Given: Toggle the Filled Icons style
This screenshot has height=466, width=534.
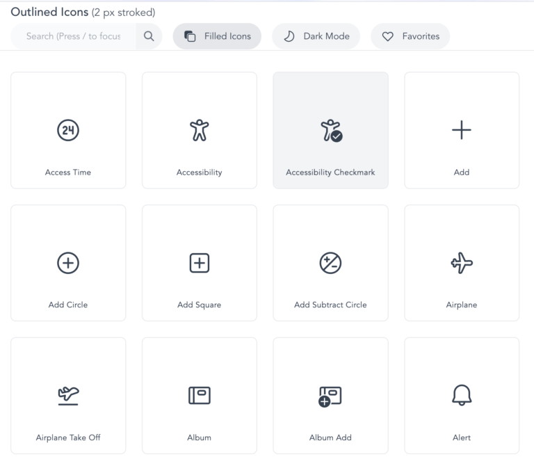Looking at the screenshot, I should 217,36.
